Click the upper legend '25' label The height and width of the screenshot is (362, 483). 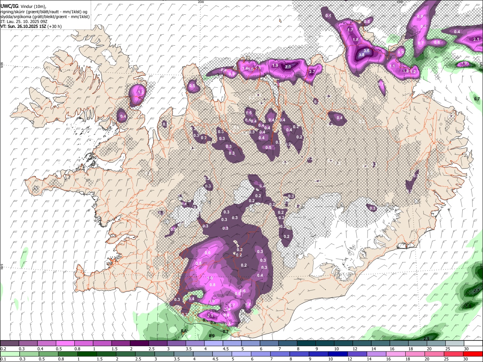point(447,349)
